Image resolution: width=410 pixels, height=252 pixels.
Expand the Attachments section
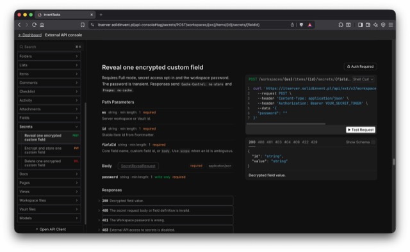pyautogui.click(x=49, y=109)
